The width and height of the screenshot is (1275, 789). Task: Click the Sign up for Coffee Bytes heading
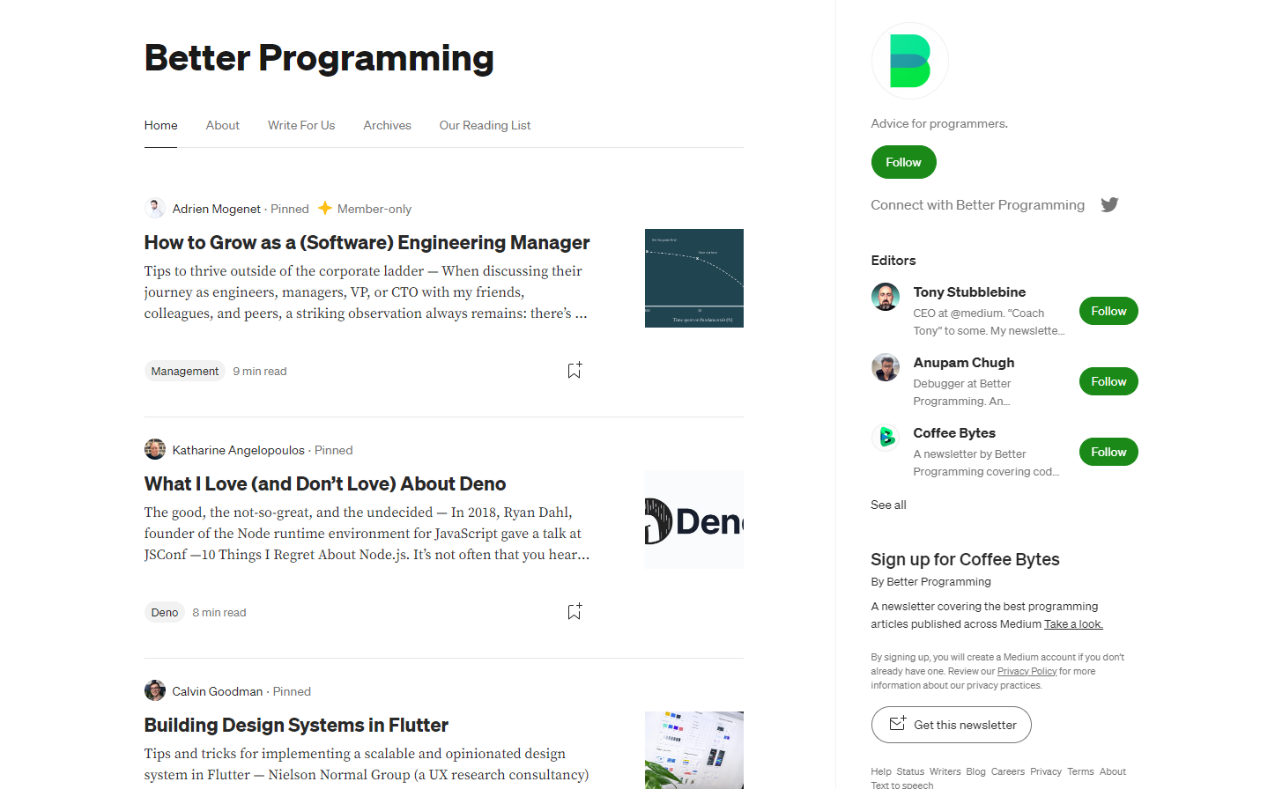coord(965,559)
